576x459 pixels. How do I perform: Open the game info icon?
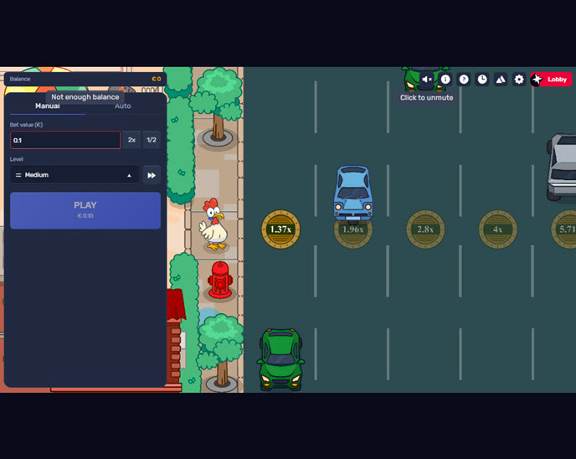point(445,80)
